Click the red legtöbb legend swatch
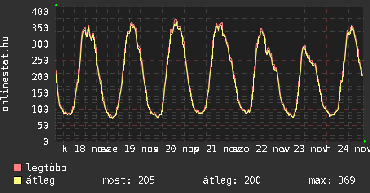370x193 pixels. [x=18, y=168]
